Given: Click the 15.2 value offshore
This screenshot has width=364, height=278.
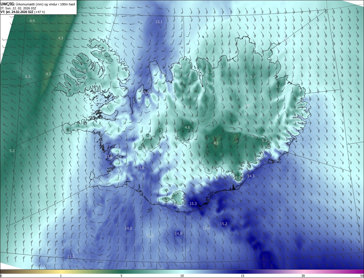Looking at the screenshot, I should tap(224, 224).
